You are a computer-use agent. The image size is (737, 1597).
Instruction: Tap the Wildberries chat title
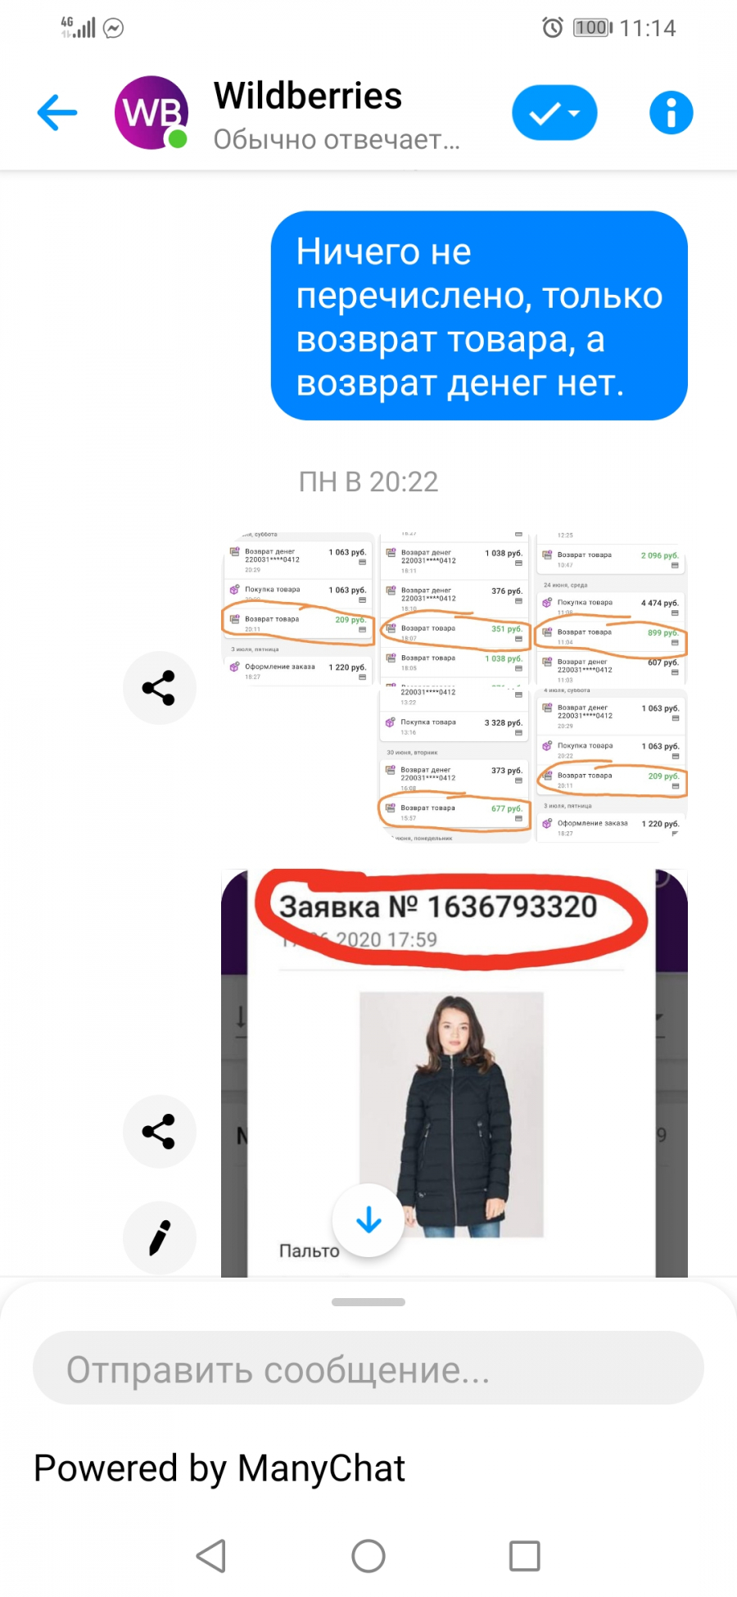308,96
